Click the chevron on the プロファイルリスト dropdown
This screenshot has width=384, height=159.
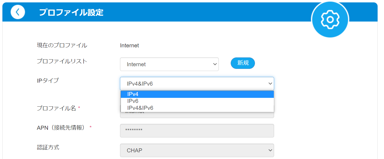pos(215,64)
